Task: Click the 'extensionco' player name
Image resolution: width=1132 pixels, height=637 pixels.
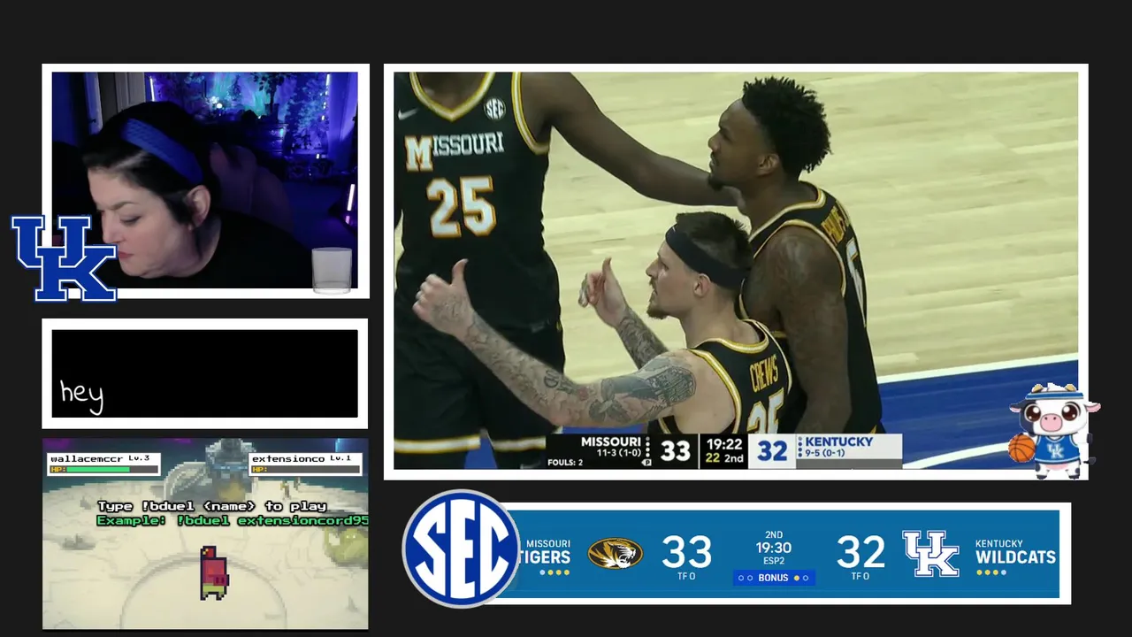Action: (288, 458)
